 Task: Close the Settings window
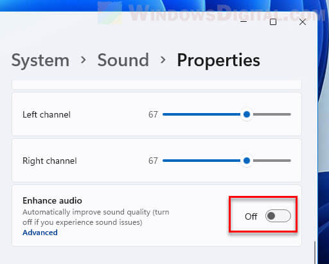(303, 22)
